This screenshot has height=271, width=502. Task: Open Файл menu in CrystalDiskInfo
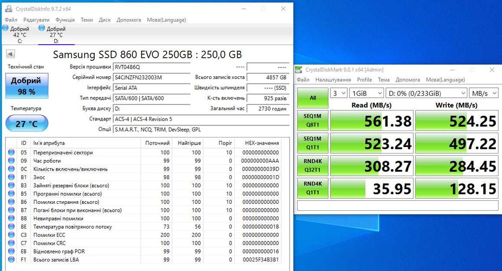[11, 20]
